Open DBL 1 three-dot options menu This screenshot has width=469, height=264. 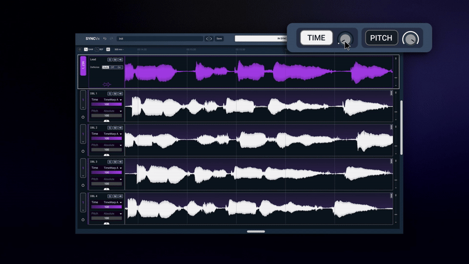click(391, 93)
